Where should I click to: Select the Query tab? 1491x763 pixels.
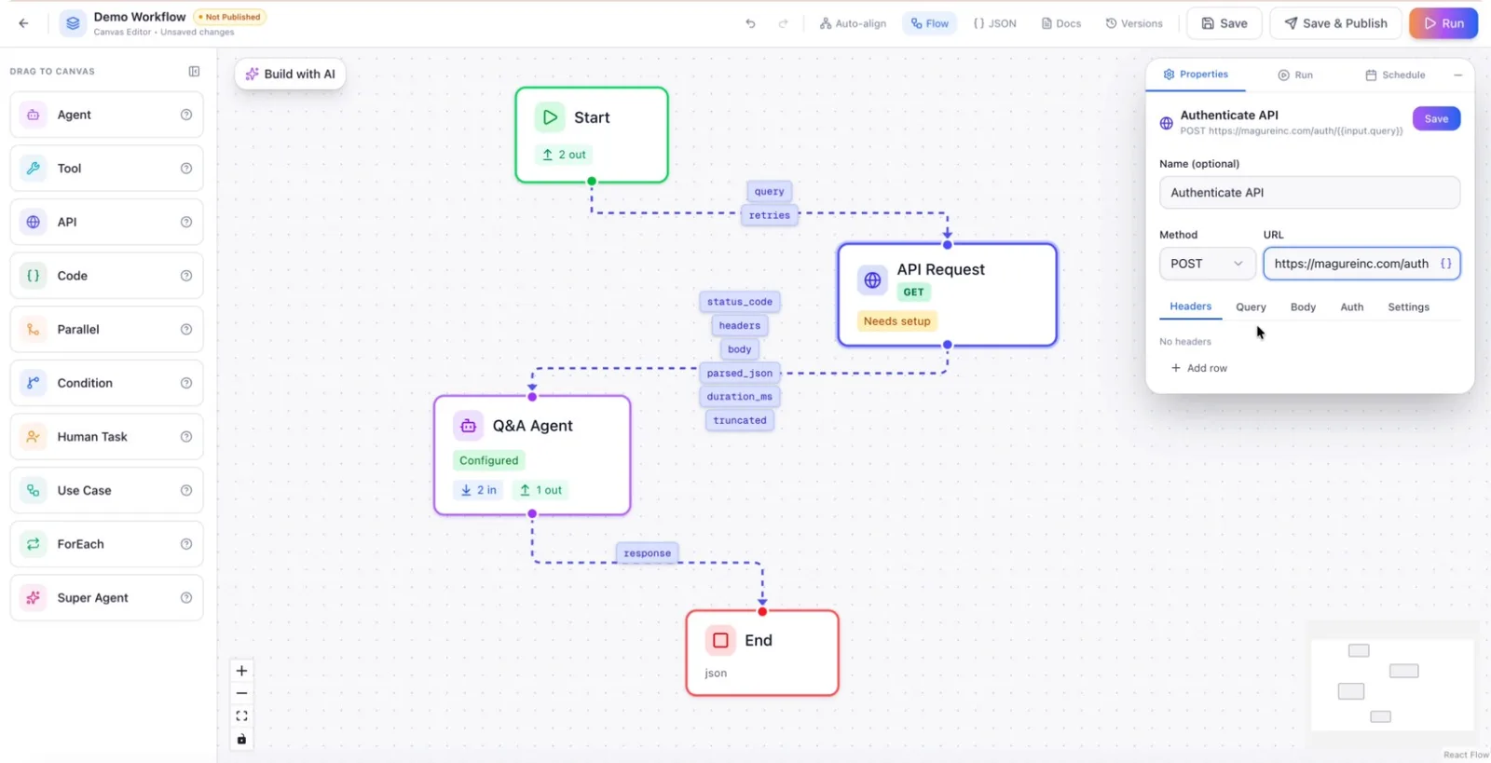tap(1251, 307)
